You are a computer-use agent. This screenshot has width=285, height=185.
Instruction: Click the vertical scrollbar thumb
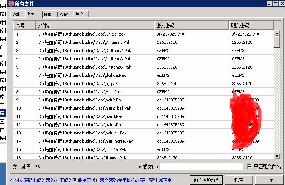tap(277, 42)
